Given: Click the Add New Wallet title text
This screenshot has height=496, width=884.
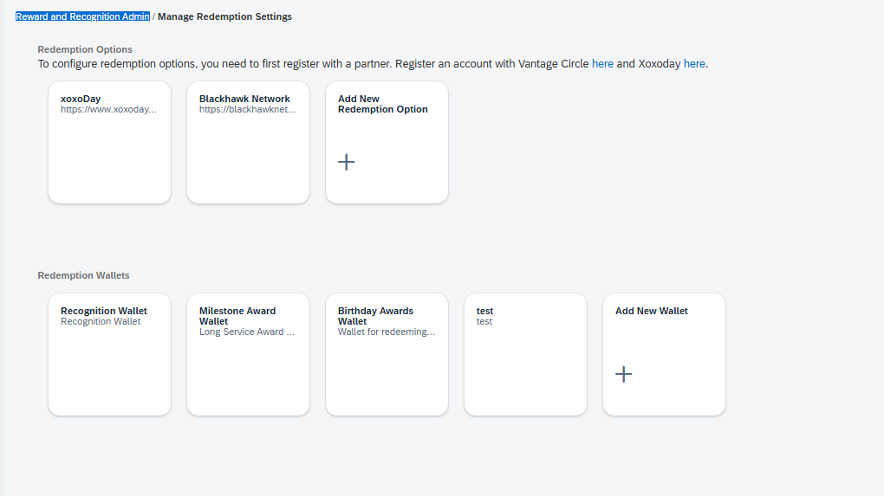Looking at the screenshot, I should pos(651,311).
